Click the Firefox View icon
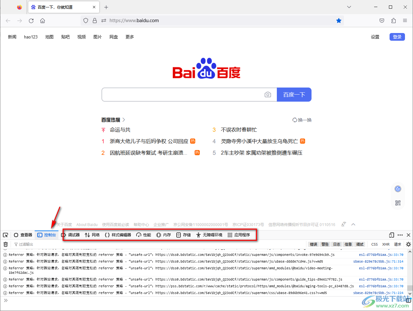Viewport: 413px width, 311px height. [x=20, y=7]
